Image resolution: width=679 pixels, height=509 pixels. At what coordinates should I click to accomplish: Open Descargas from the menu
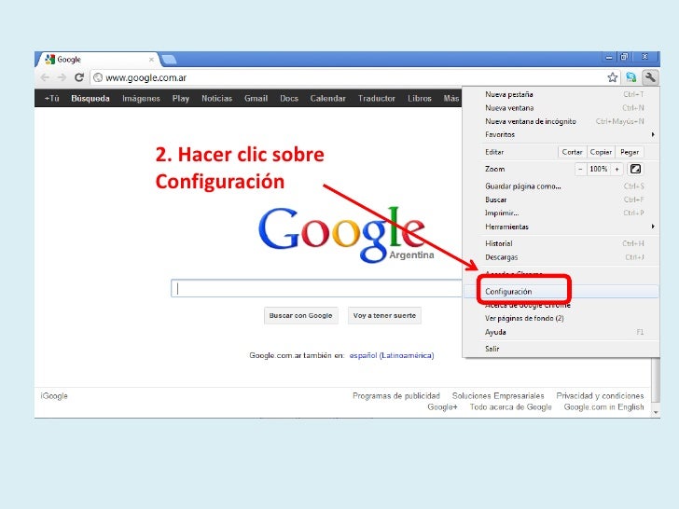[x=561, y=257]
